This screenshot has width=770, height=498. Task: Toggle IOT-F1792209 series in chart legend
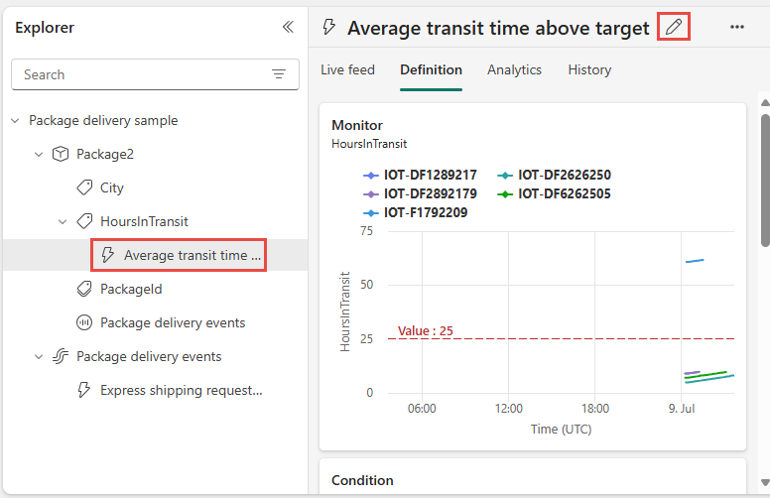(x=424, y=212)
